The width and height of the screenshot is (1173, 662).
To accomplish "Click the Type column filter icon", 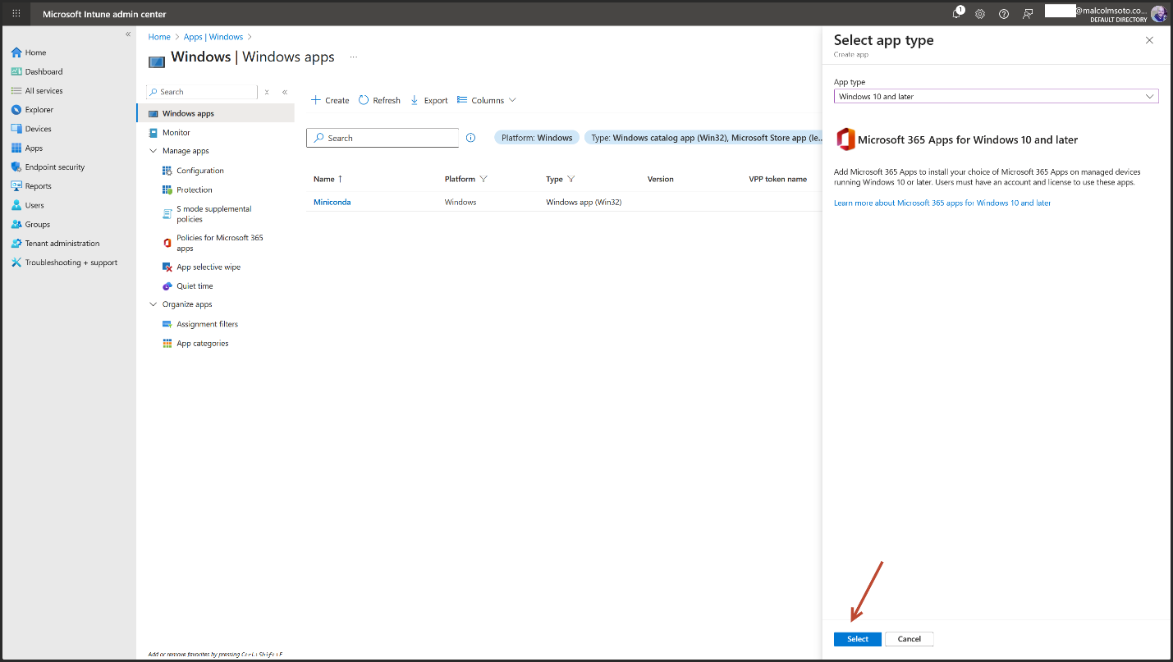I will click(570, 179).
